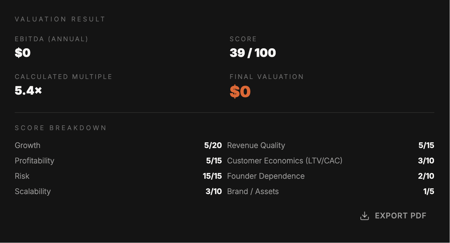450x243 pixels.
Task: Select the Profitability row label
Action: click(x=35, y=161)
